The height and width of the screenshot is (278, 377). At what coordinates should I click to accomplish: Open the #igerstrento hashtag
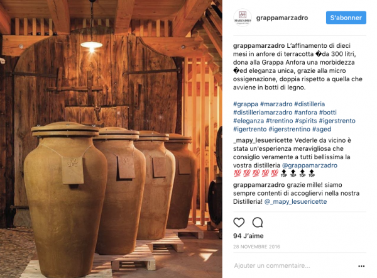(337, 121)
